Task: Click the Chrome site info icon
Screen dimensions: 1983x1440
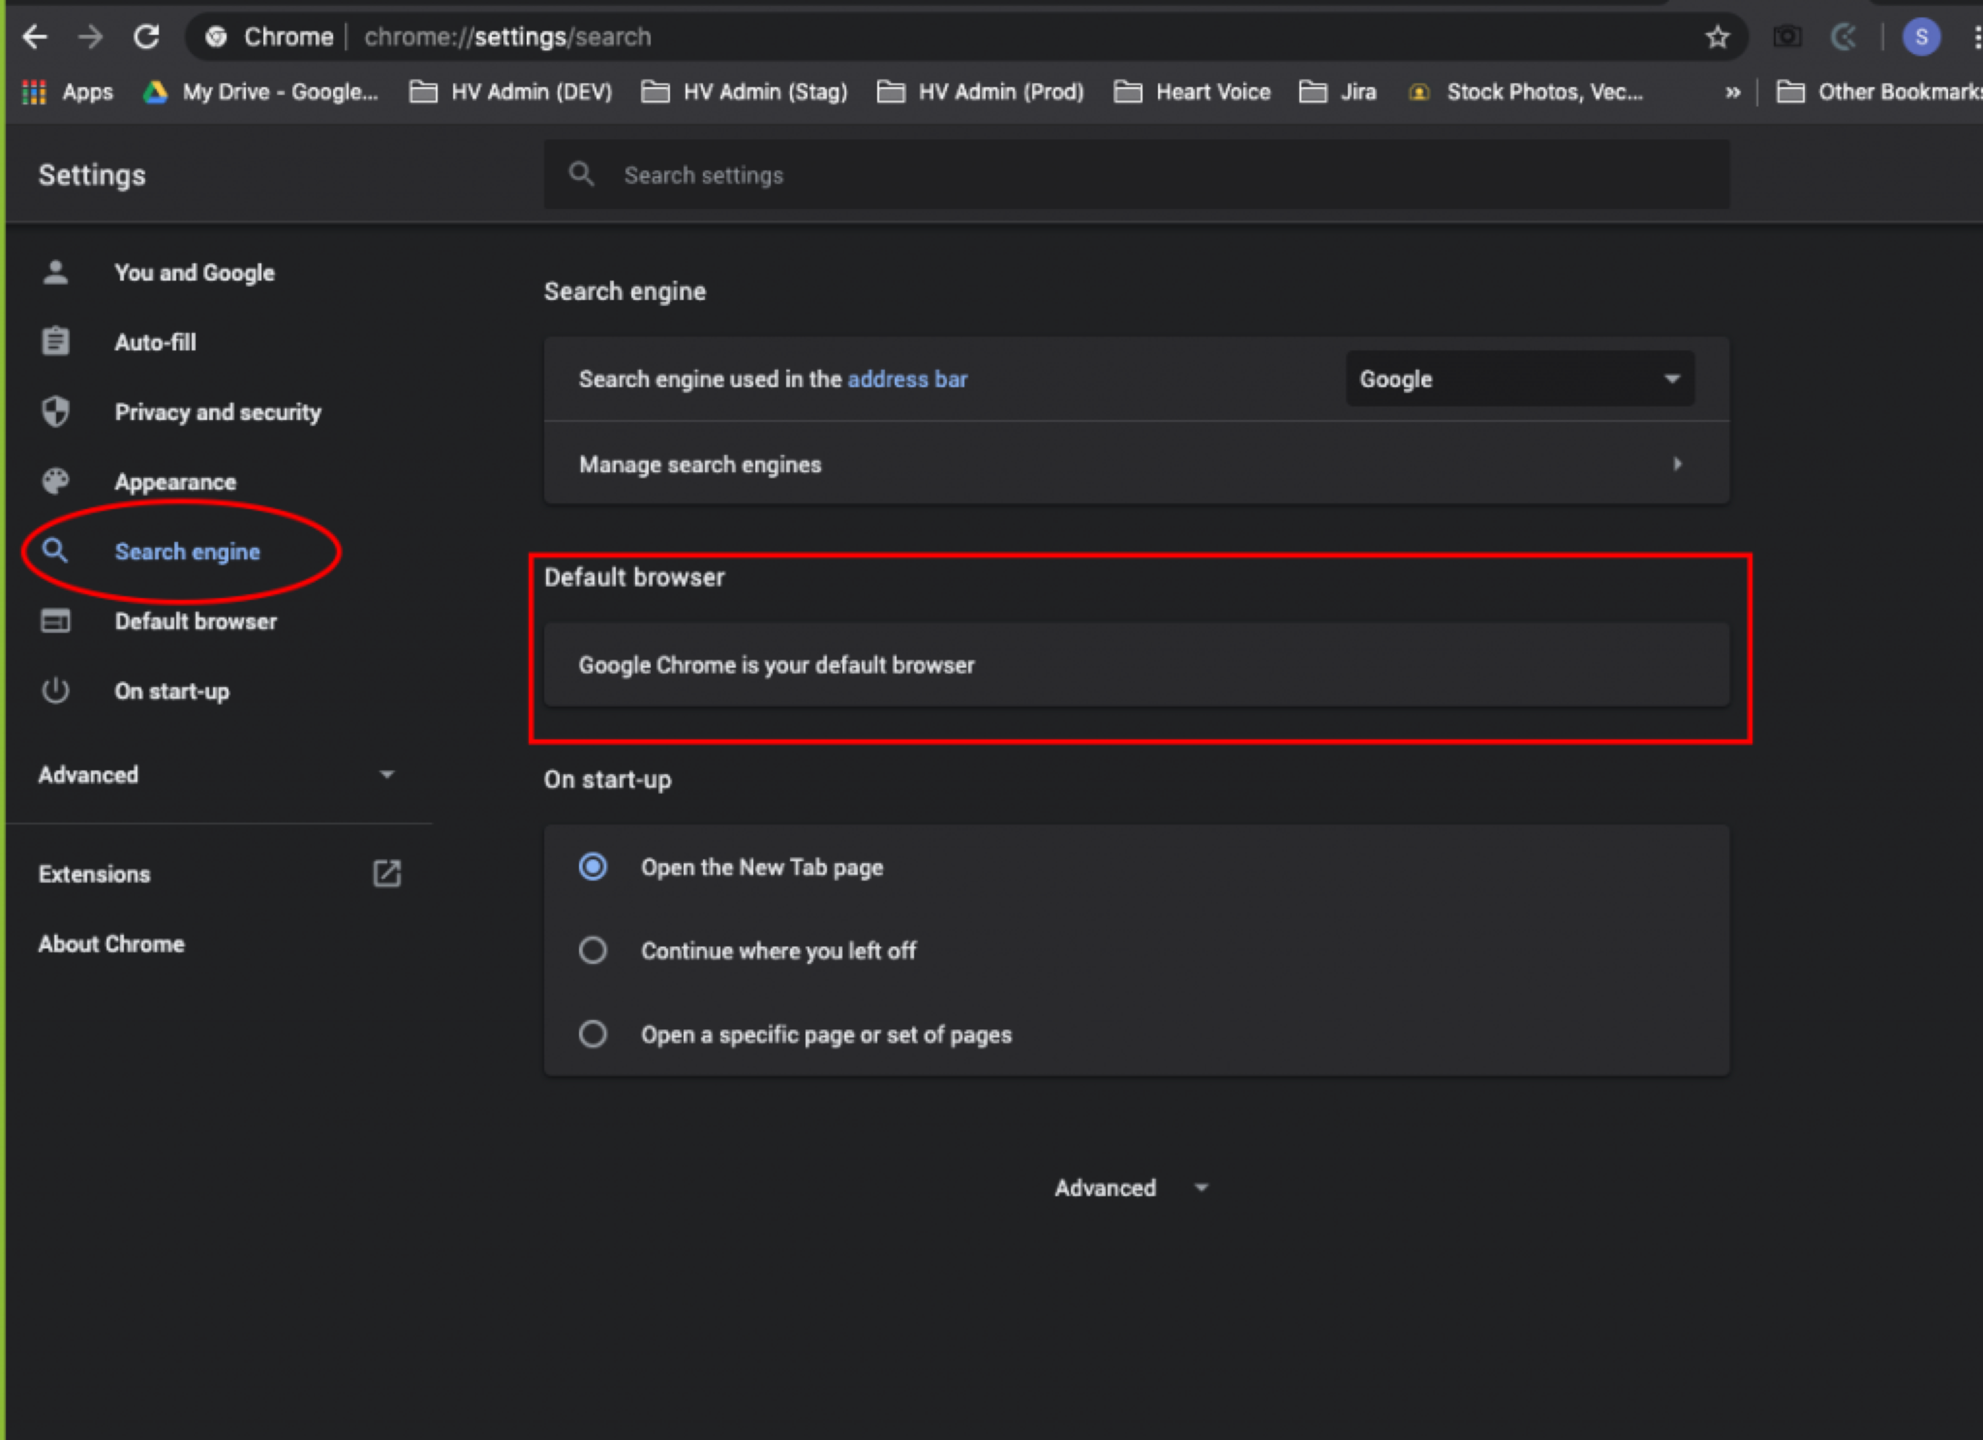Action: coord(216,37)
